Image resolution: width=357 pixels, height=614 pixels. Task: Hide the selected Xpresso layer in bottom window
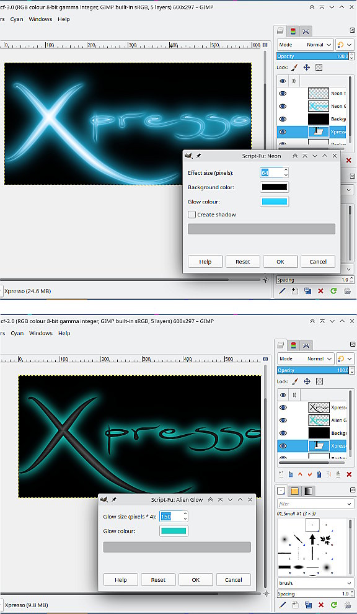[283, 446]
